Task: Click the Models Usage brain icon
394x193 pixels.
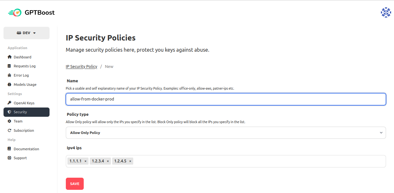Action: click(10, 85)
